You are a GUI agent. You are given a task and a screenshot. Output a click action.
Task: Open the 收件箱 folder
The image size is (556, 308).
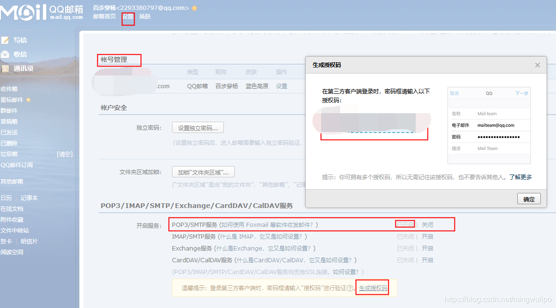(x=9, y=89)
